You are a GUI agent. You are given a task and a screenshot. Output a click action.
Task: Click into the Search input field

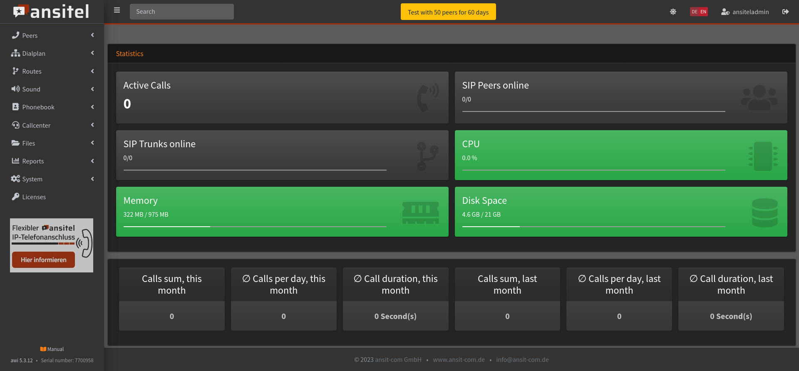pyautogui.click(x=182, y=12)
